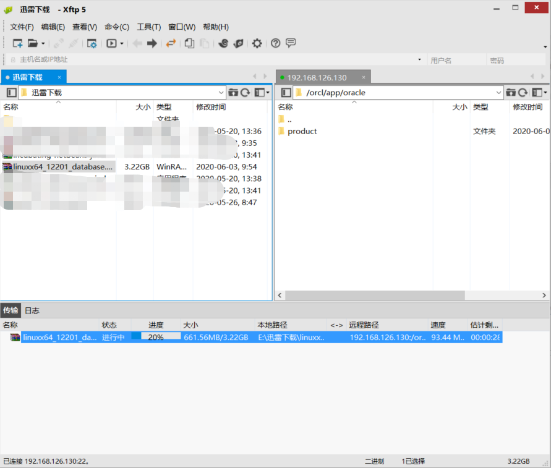Open the 编辑(E) menu

[x=53, y=27]
